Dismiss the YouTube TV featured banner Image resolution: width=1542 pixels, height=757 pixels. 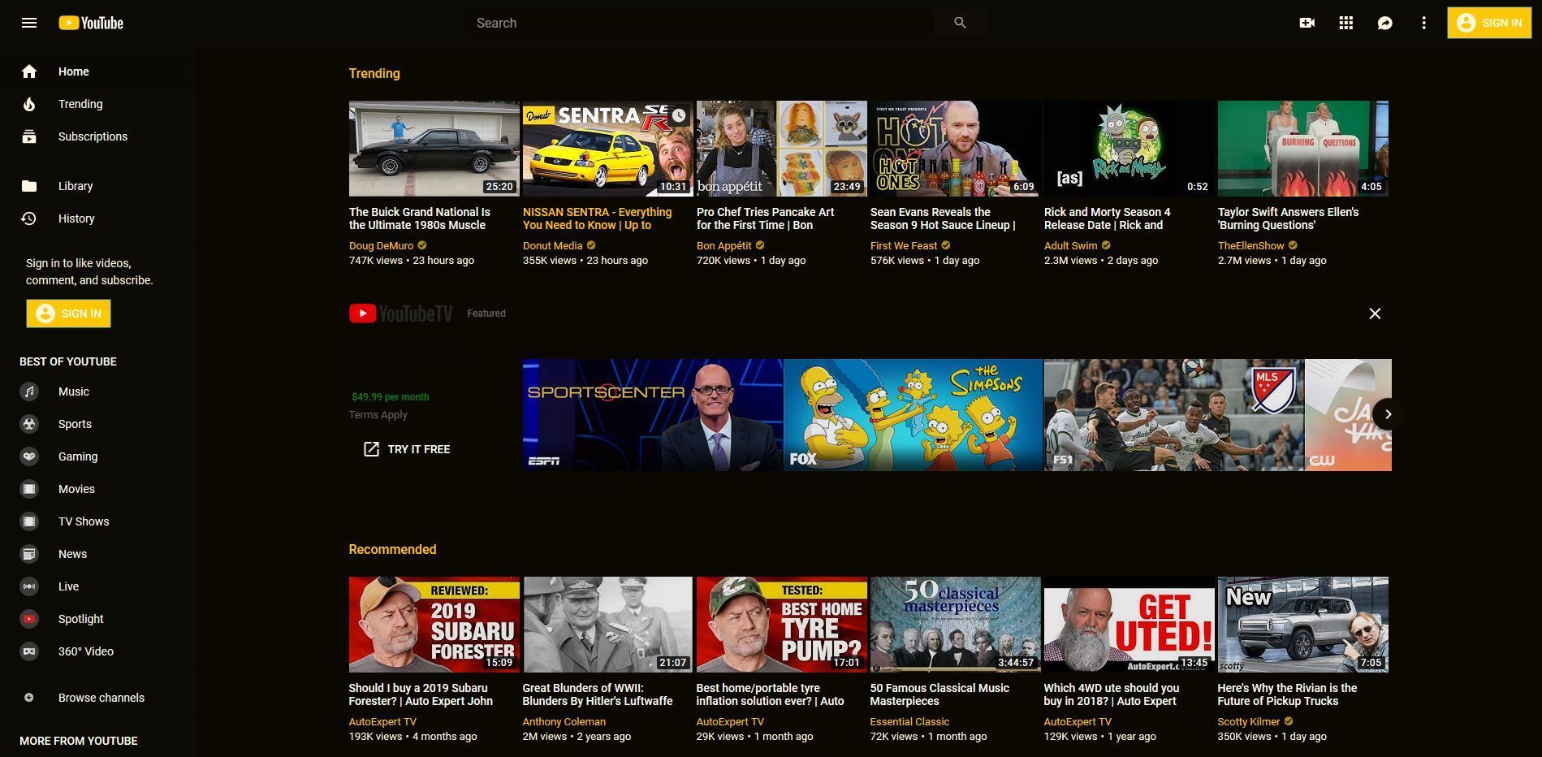pos(1375,314)
